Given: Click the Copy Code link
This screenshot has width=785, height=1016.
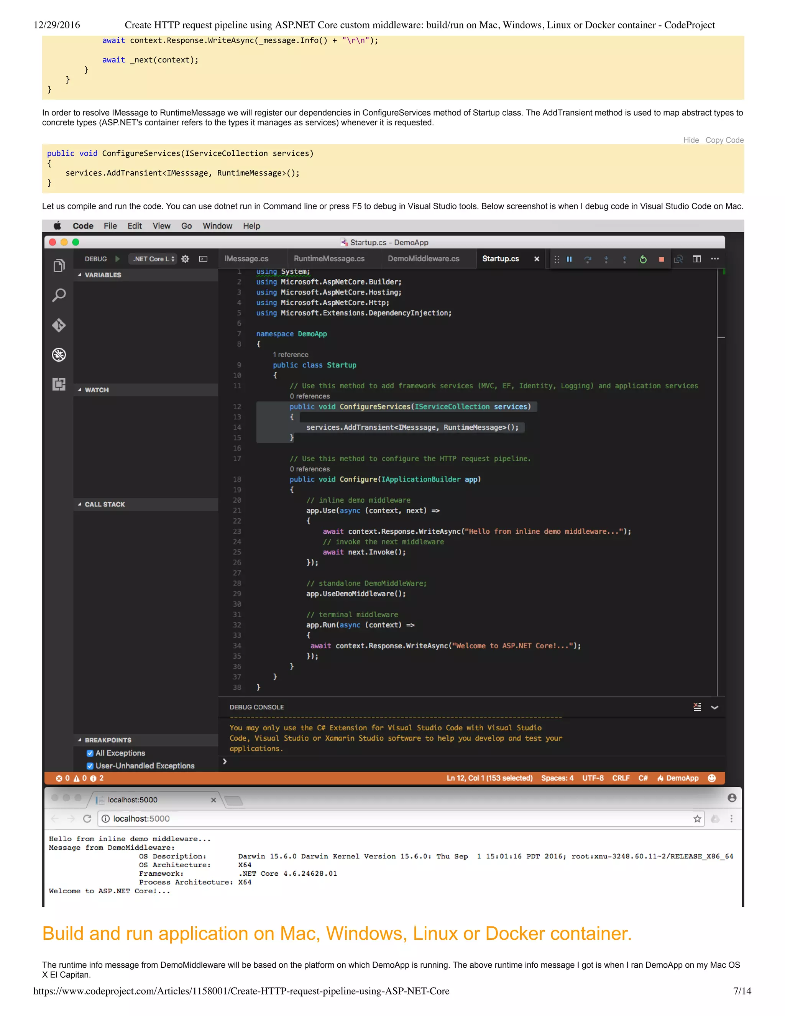Looking at the screenshot, I should [x=724, y=140].
